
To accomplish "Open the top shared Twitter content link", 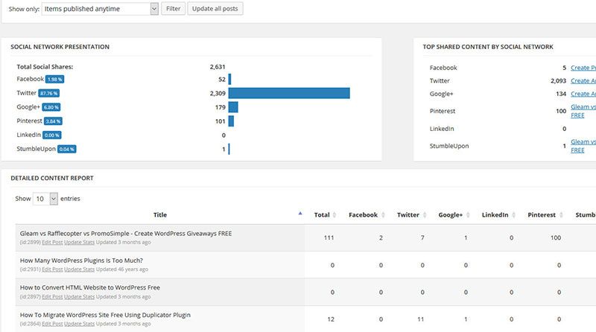I will click(583, 80).
